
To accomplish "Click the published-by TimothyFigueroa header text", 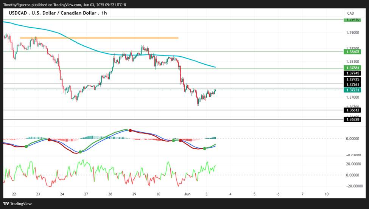I will 64,5.
